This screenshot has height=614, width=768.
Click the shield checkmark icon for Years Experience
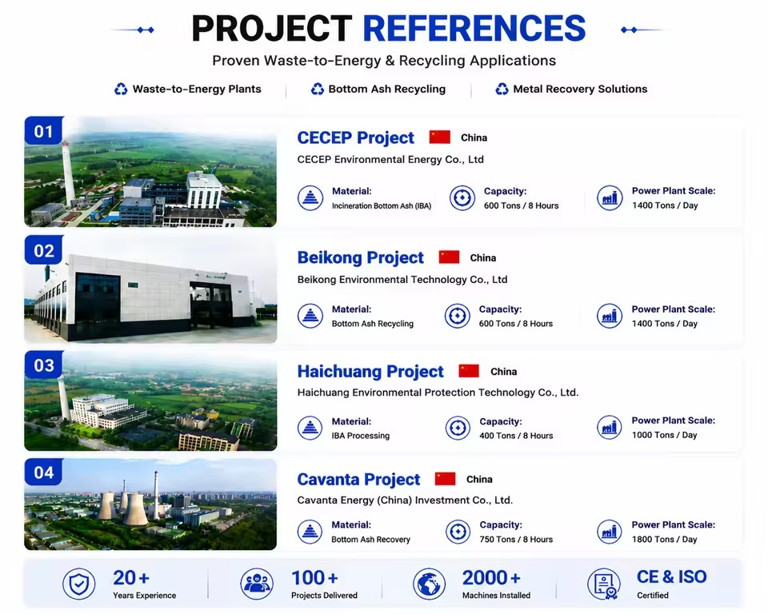79,584
